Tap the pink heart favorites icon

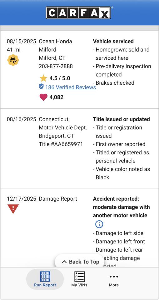43,97
